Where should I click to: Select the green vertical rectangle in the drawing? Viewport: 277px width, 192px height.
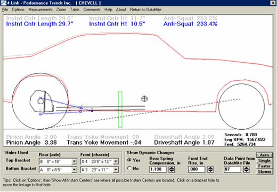[x=120, y=110]
